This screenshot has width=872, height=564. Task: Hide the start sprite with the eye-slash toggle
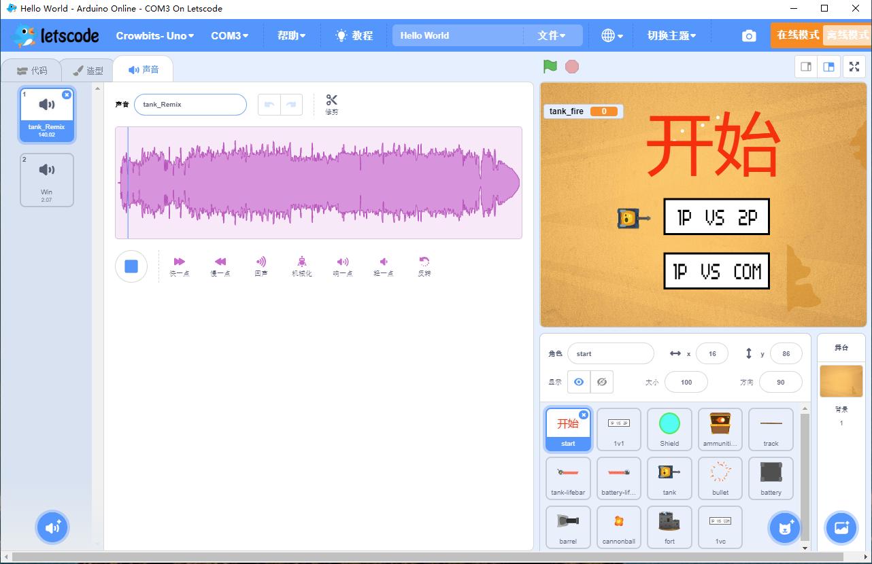(x=601, y=382)
